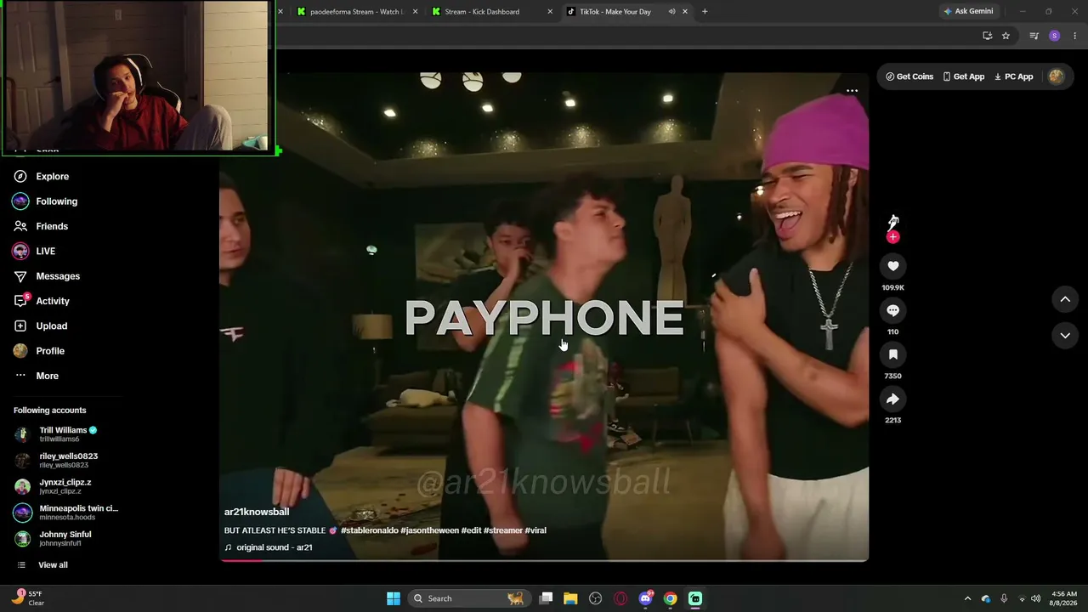Click the #viral hashtag
The width and height of the screenshot is (1088, 612).
pyautogui.click(x=535, y=530)
